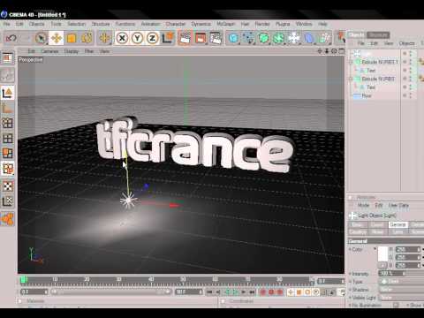Viewport: 424px width, 318px height.
Task: Collapse the Extrude NURBS.1 tree node
Action: [351, 62]
